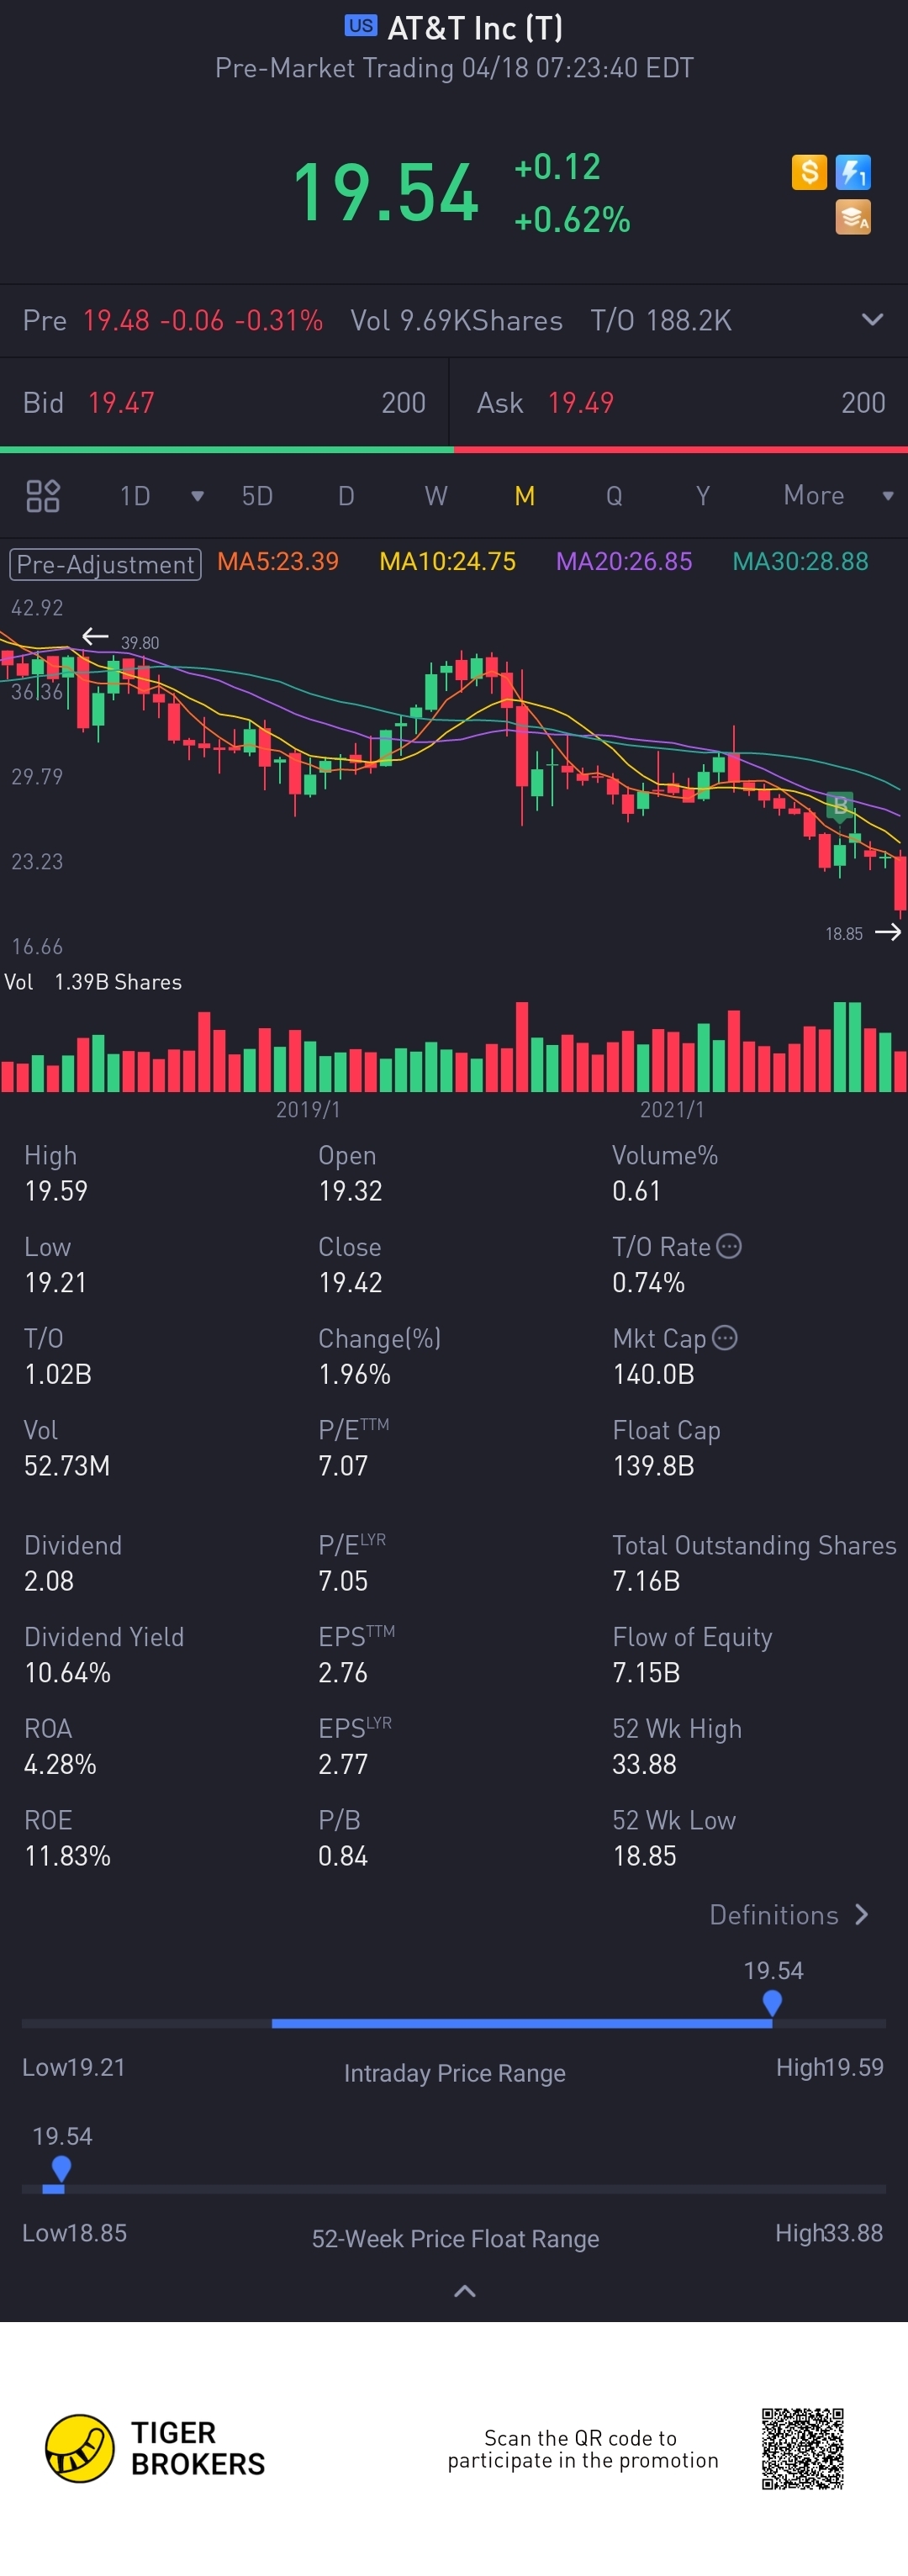The height and width of the screenshot is (2576, 908).
Task: Expand the pre-market quote row chevron
Action: click(x=872, y=320)
